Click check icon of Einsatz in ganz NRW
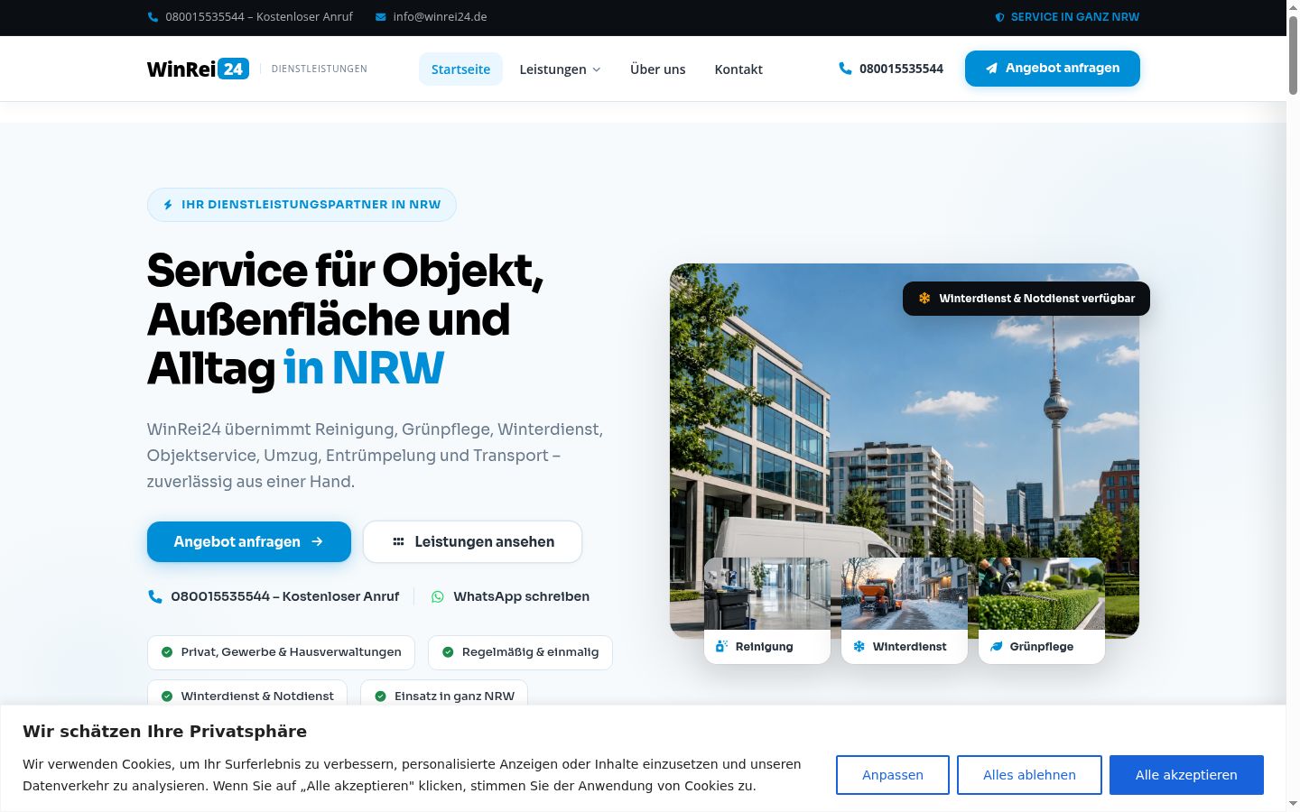Viewport: 1300px width, 812px height. tap(380, 697)
